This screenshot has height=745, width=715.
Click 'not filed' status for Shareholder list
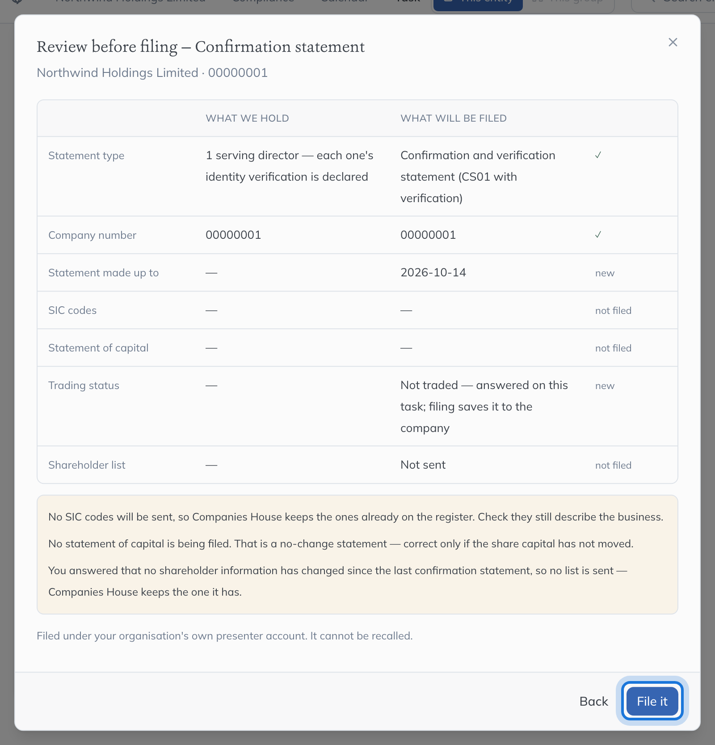[613, 465]
